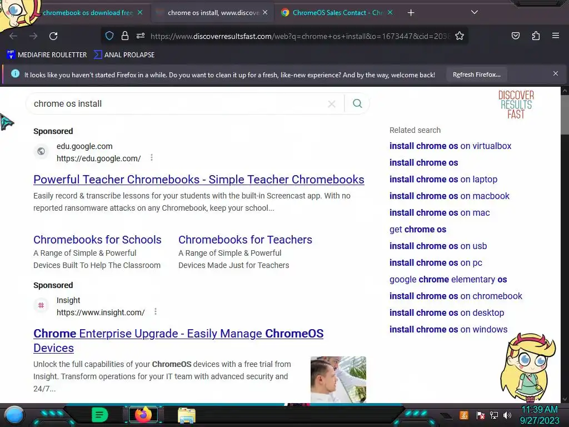Screen dimensions: 569x427
Task: Open Firefox application hamburger menu
Action: pos(556,36)
